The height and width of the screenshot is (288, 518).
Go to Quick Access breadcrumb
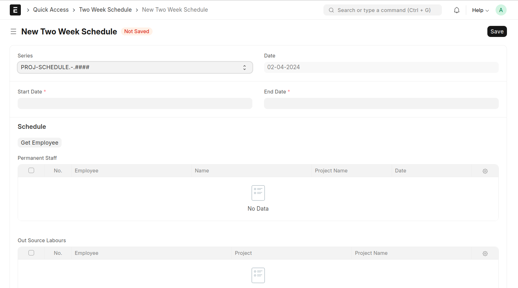[51, 10]
